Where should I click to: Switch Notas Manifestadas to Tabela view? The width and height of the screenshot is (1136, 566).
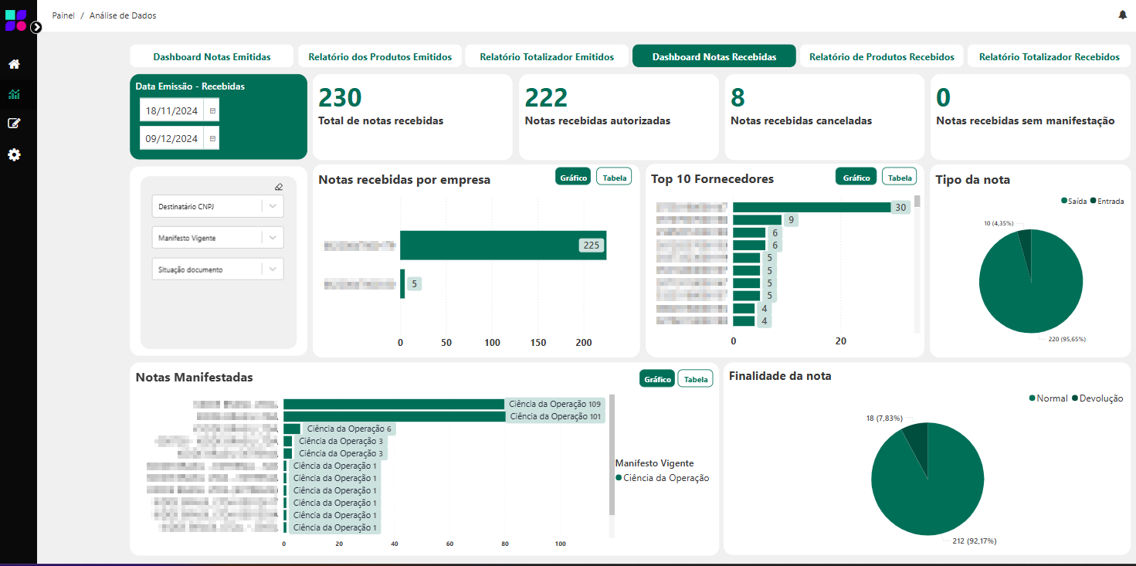pos(694,378)
